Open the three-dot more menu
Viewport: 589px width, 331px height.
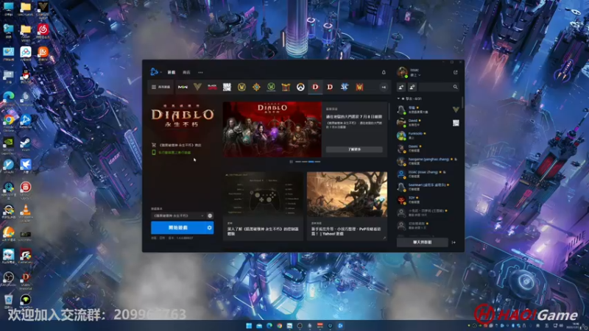coord(200,72)
